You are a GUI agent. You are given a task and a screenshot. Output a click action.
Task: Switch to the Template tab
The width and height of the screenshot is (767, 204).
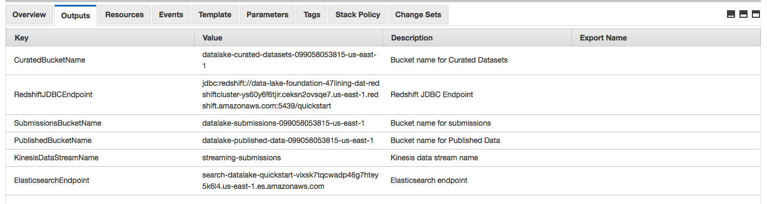pos(215,15)
